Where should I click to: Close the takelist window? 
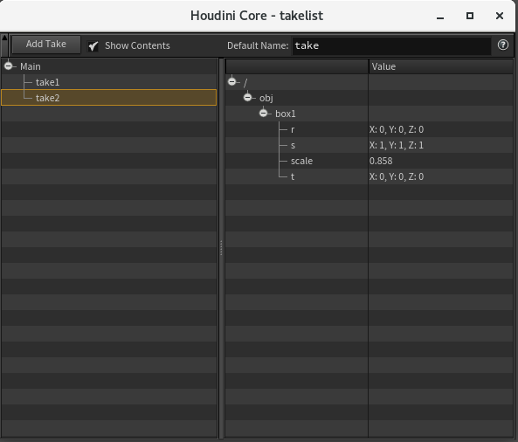coord(500,16)
